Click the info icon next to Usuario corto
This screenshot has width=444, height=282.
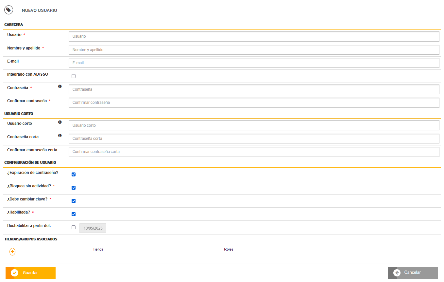pyautogui.click(x=60, y=122)
